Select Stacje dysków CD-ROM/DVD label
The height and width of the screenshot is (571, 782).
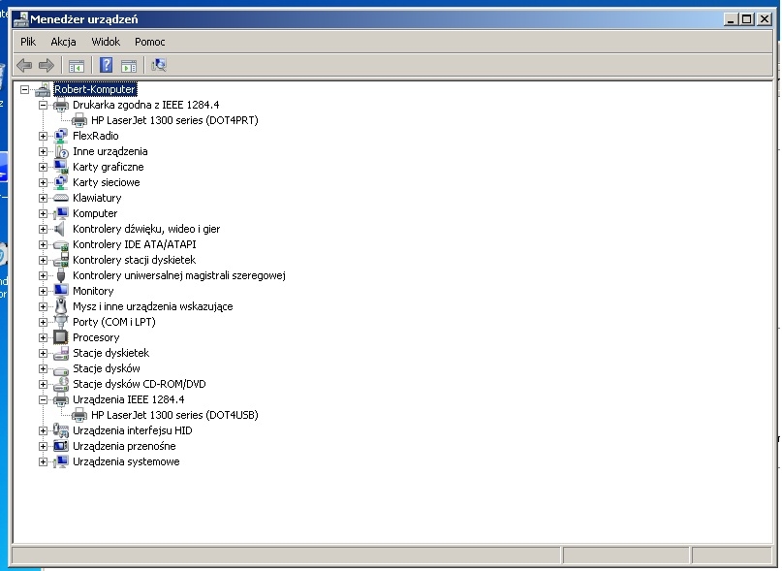click(x=140, y=384)
